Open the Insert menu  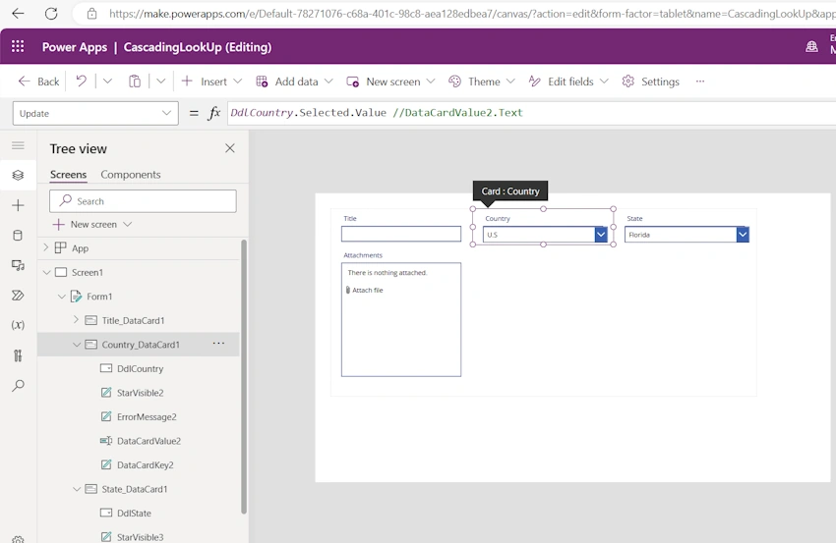(x=211, y=81)
